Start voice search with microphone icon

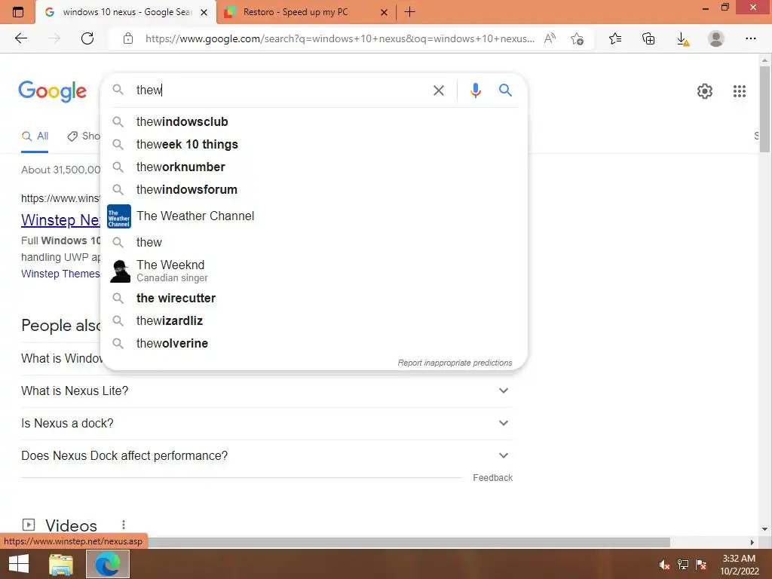(x=475, y=90)
